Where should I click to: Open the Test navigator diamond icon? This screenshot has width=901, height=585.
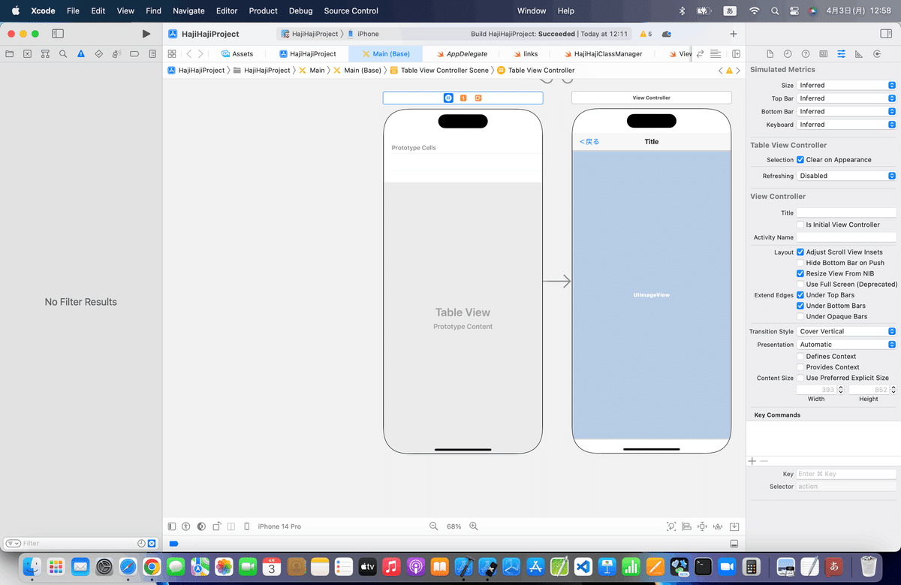tap(99, 54)
